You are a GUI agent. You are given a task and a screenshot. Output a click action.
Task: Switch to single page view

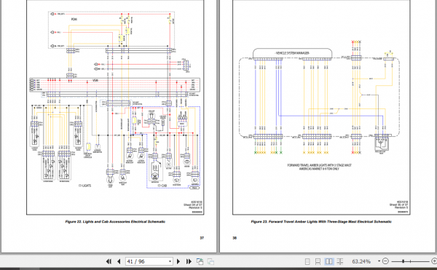[307, 261]
